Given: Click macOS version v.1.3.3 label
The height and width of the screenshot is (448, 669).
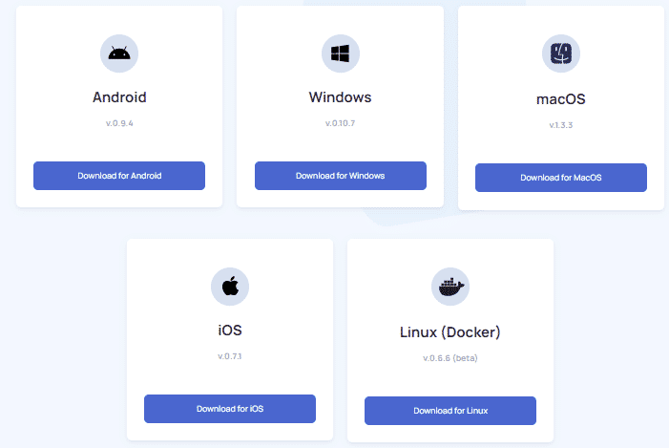Looking at the screenshot, I should 560,125.
